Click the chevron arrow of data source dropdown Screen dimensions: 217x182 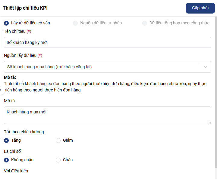tap(206, 67)
